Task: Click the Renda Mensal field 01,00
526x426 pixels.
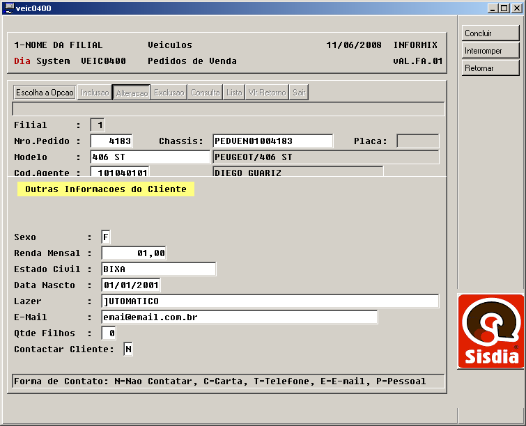Action: (134, 253)
